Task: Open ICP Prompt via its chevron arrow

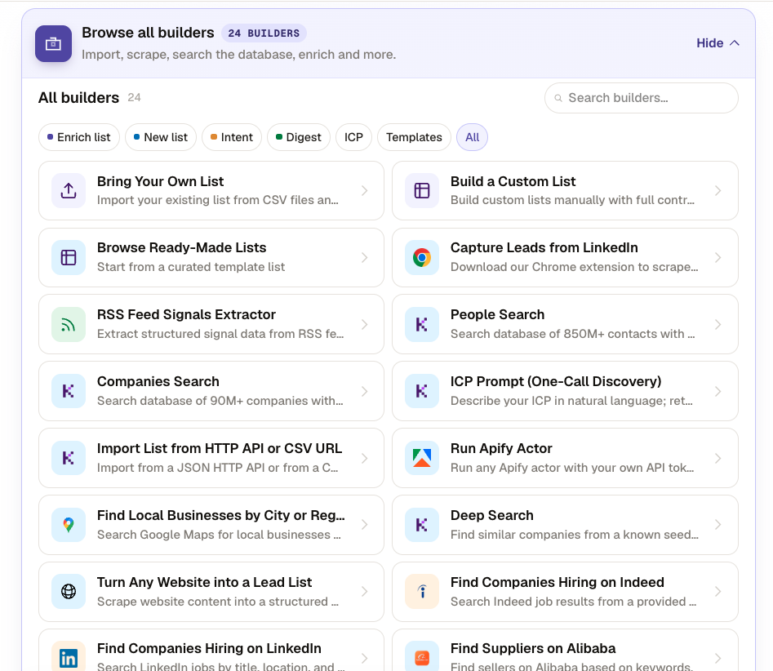Action: pos(717,392)
